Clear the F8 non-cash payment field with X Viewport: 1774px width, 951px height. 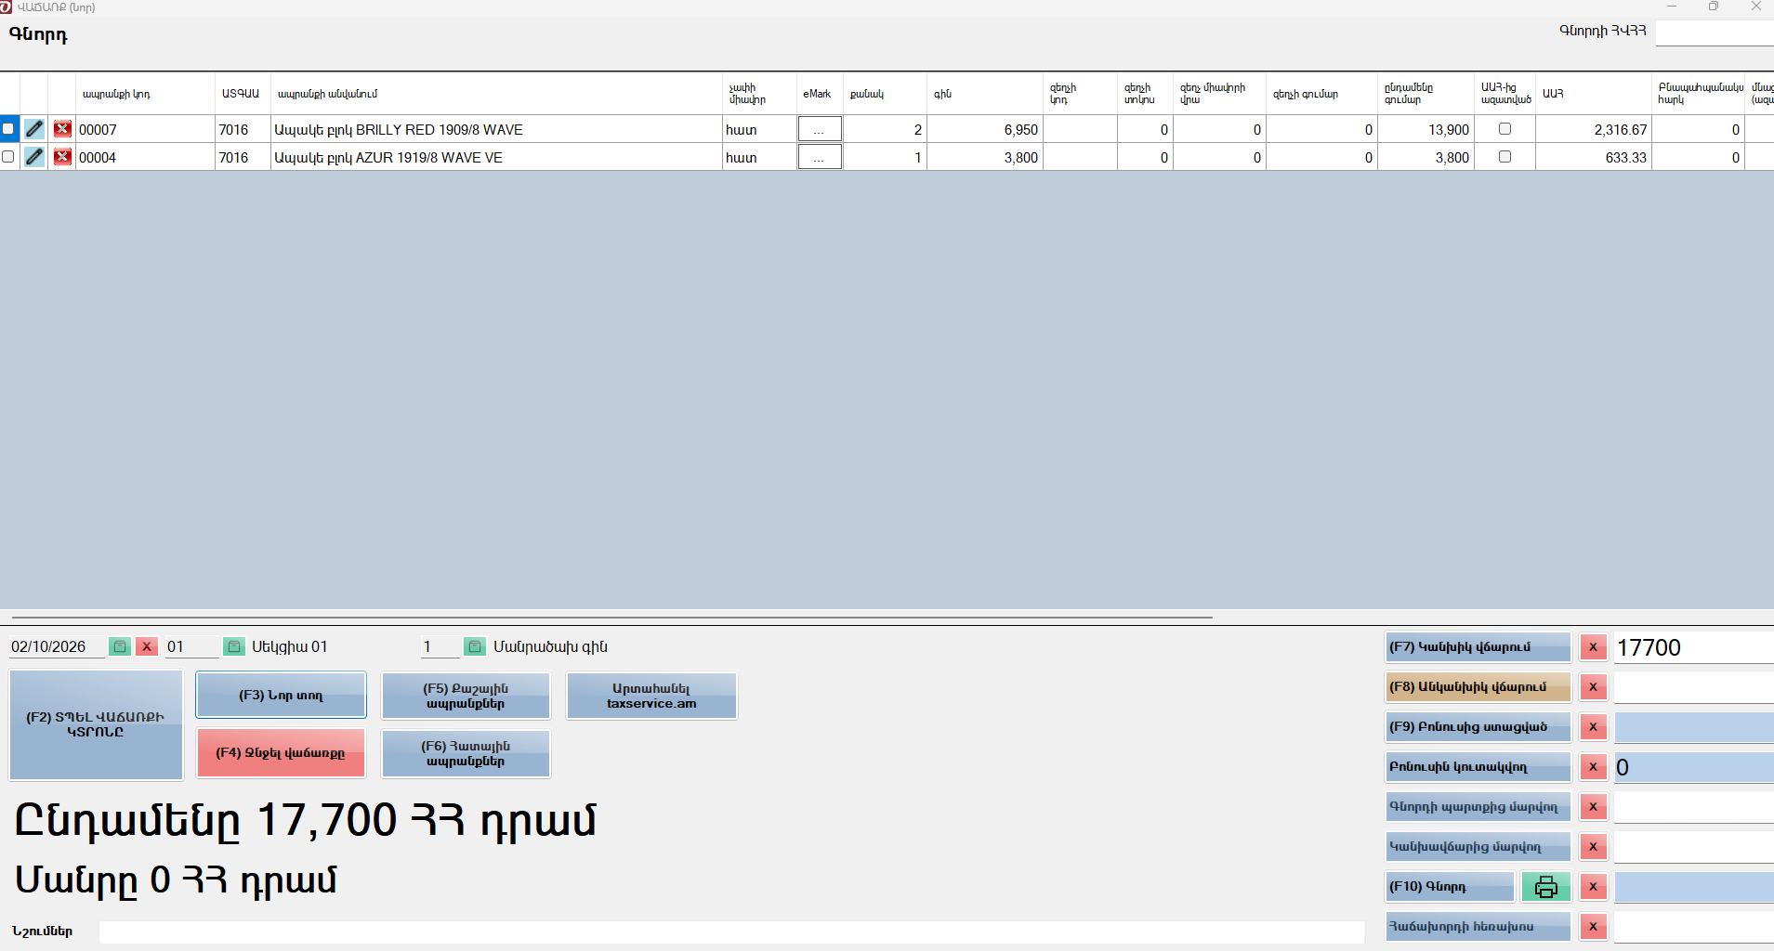[1594, 687]
